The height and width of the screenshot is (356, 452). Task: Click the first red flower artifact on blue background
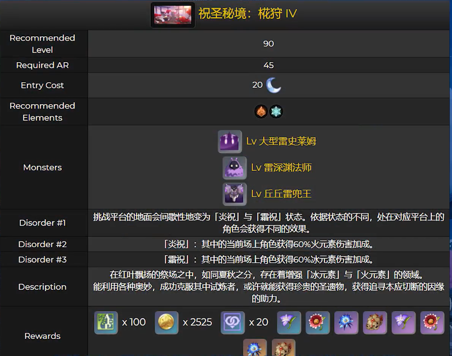point(317,323)
